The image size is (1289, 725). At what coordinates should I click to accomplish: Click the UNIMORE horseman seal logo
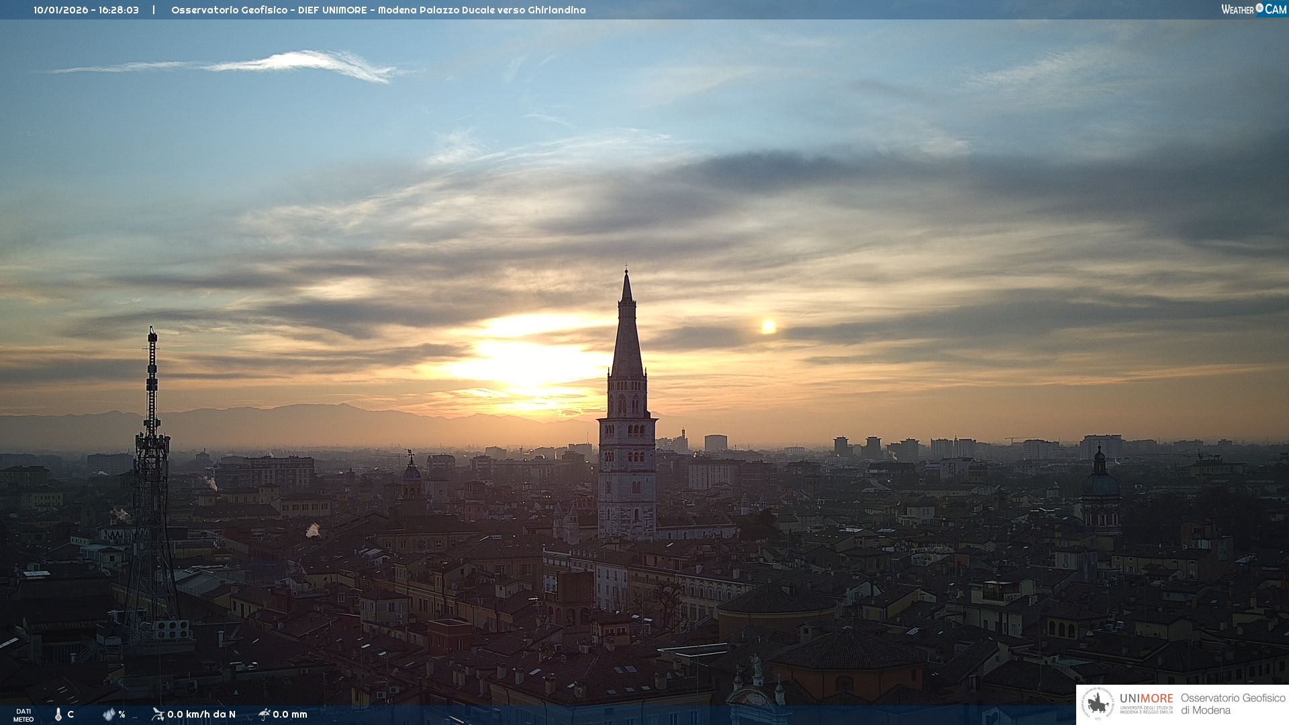click(1098, 704)
